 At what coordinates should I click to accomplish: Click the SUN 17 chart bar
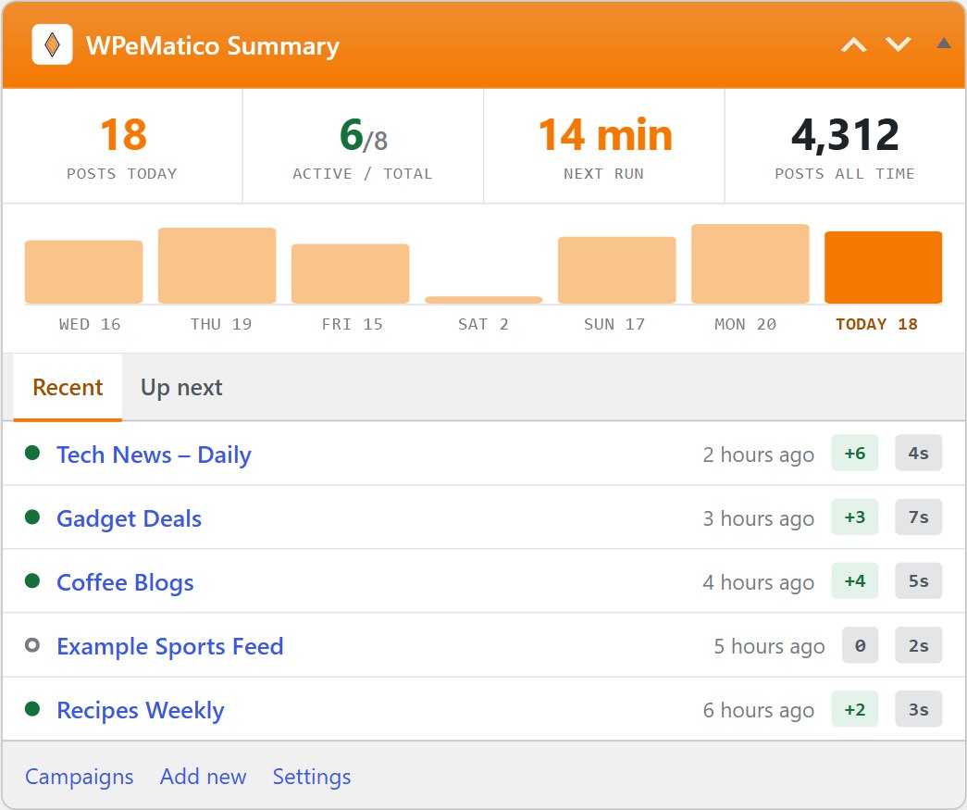pyautogui.click(x=616, y=270)
